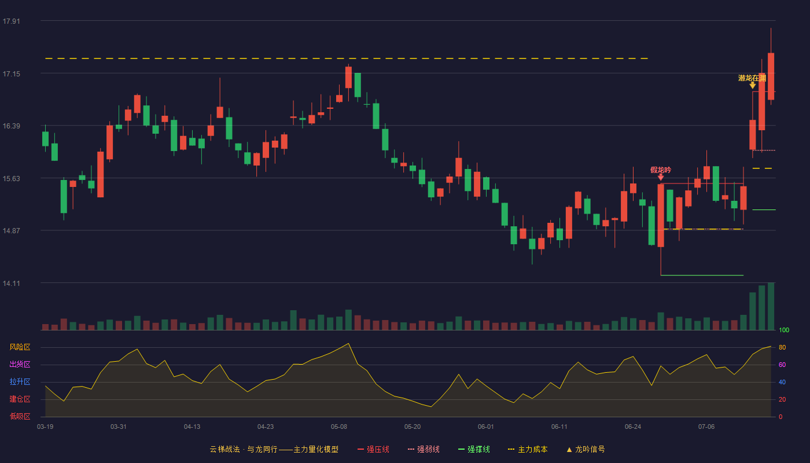Toggle the 强压线 legend item

click(373, 449)
